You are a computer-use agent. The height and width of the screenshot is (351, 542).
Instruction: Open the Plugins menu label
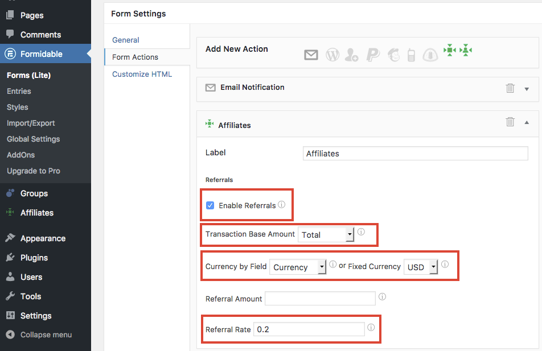(x=34, y=258)
